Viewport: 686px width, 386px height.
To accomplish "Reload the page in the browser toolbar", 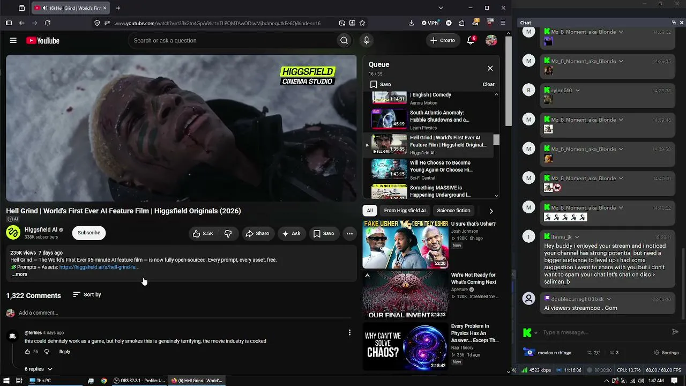I will (x=48, y=23).
